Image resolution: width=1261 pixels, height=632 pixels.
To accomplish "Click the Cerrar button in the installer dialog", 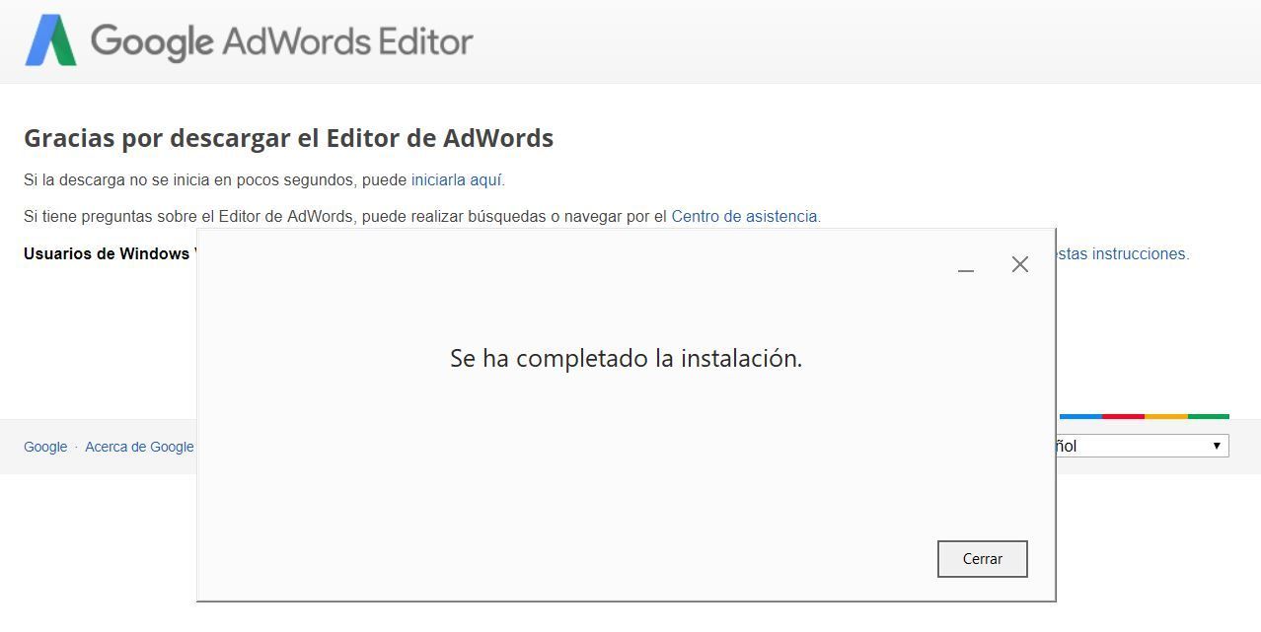I will 982,558.
